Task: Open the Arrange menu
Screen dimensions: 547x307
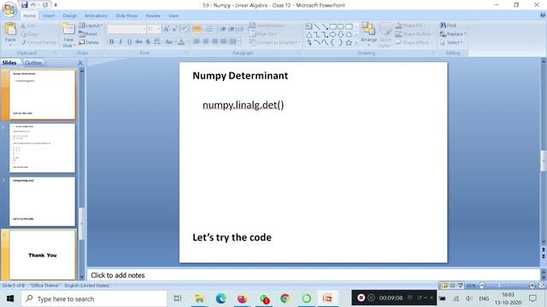Action: tap(368, 34)
